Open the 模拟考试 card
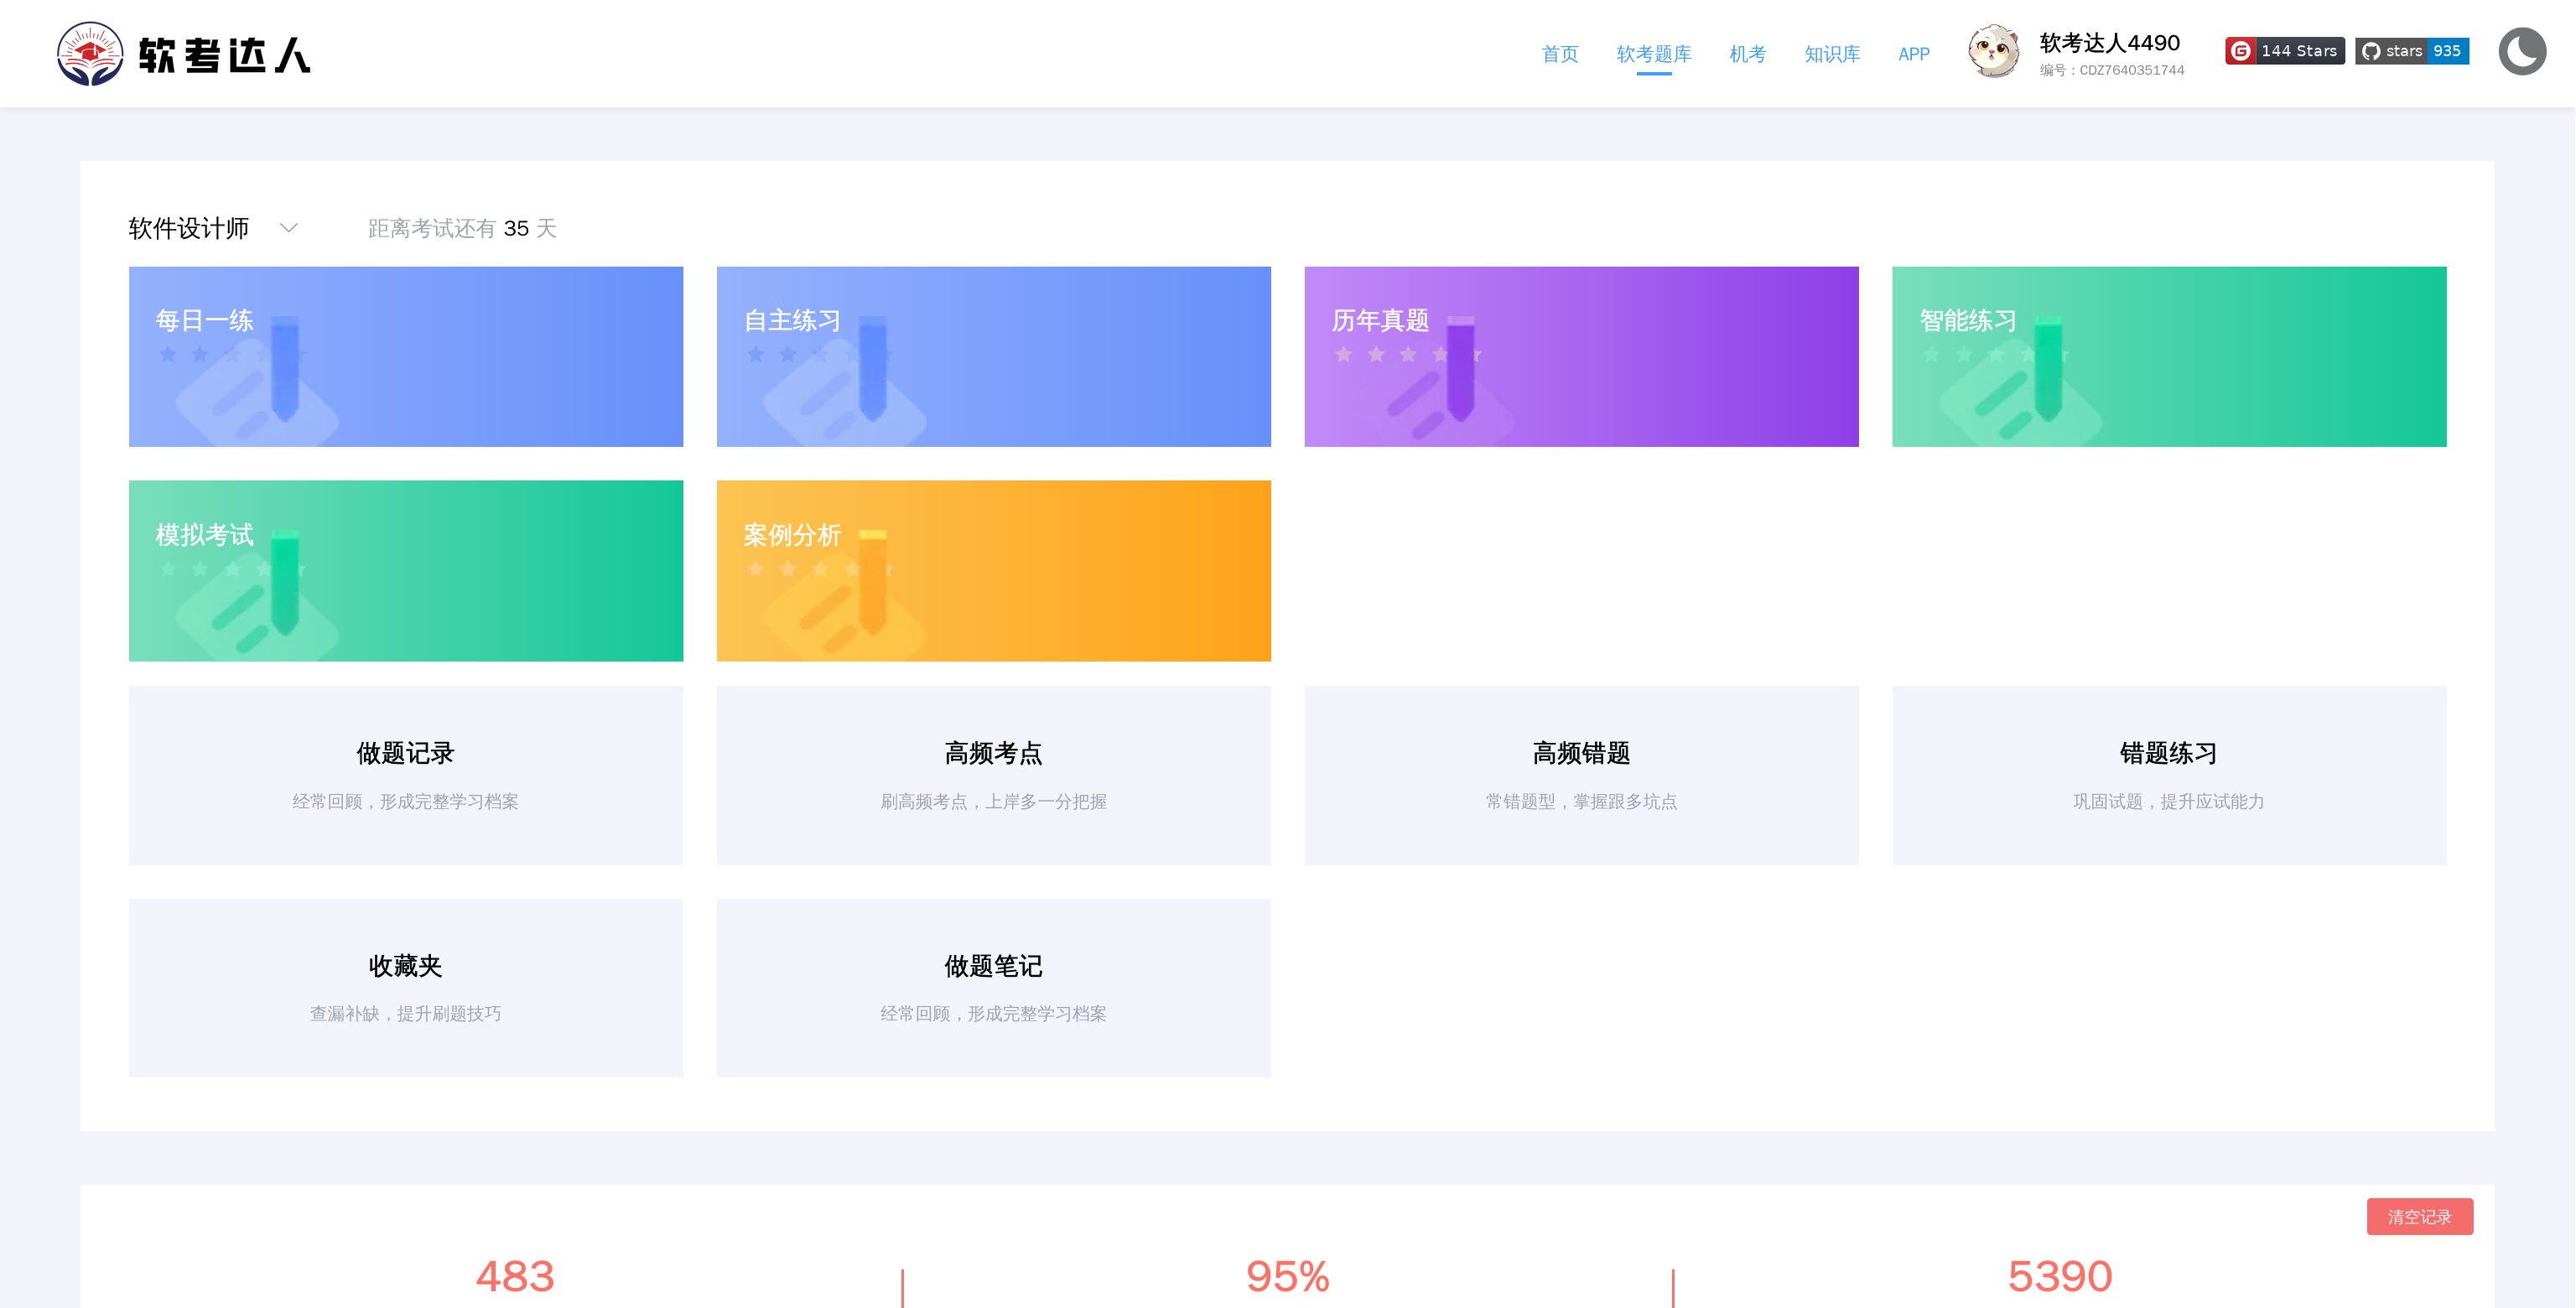 pos(405,570)
